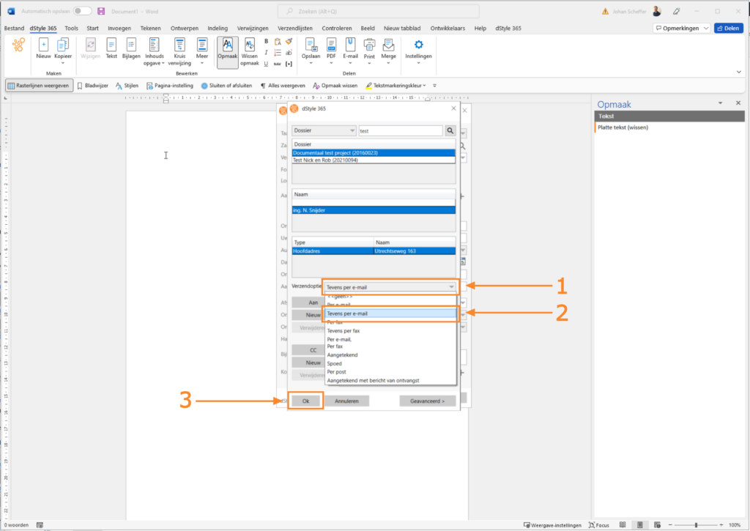The width and height of the screenshot is (750, 531).
Task: Toggle Automatisch opslaan switch
Action: point(82,11)
